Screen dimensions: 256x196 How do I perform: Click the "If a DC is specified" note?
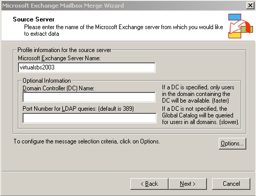198,94
